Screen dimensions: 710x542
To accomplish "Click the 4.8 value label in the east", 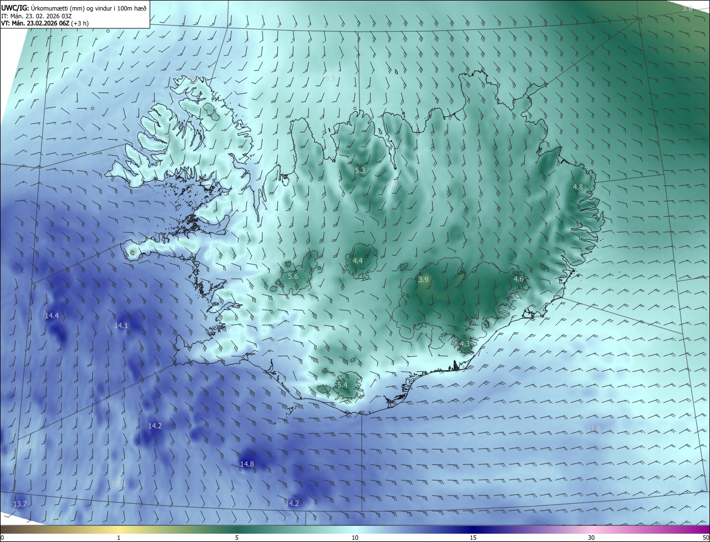I will tap(578, 187).
